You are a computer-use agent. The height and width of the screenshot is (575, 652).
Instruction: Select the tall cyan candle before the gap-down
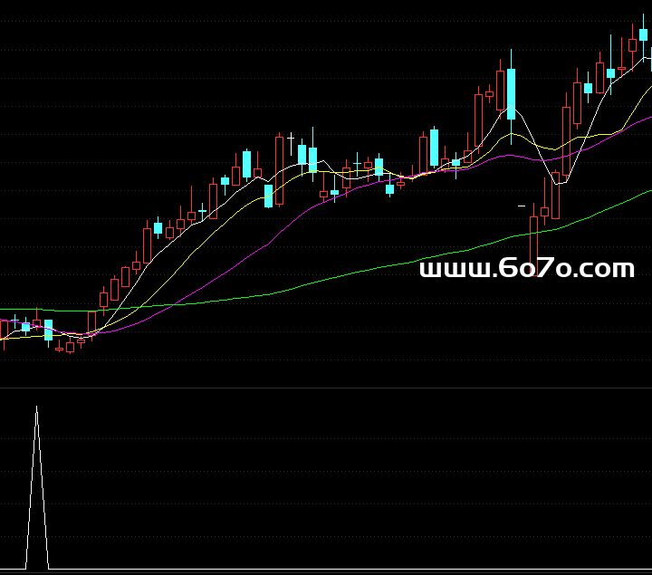click(x=511, y=94)
